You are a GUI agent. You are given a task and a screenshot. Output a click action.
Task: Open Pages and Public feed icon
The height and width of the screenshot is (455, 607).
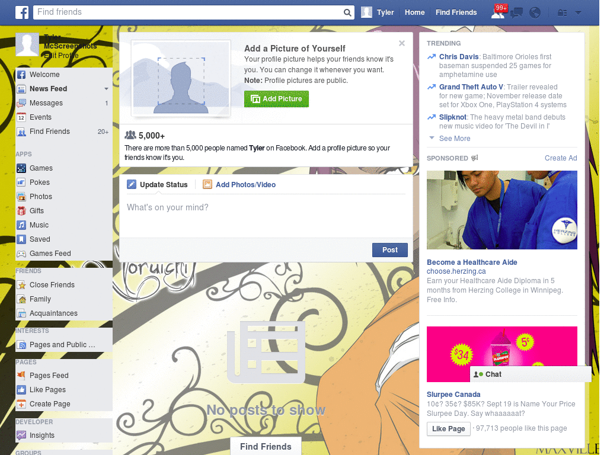[21, 345]
